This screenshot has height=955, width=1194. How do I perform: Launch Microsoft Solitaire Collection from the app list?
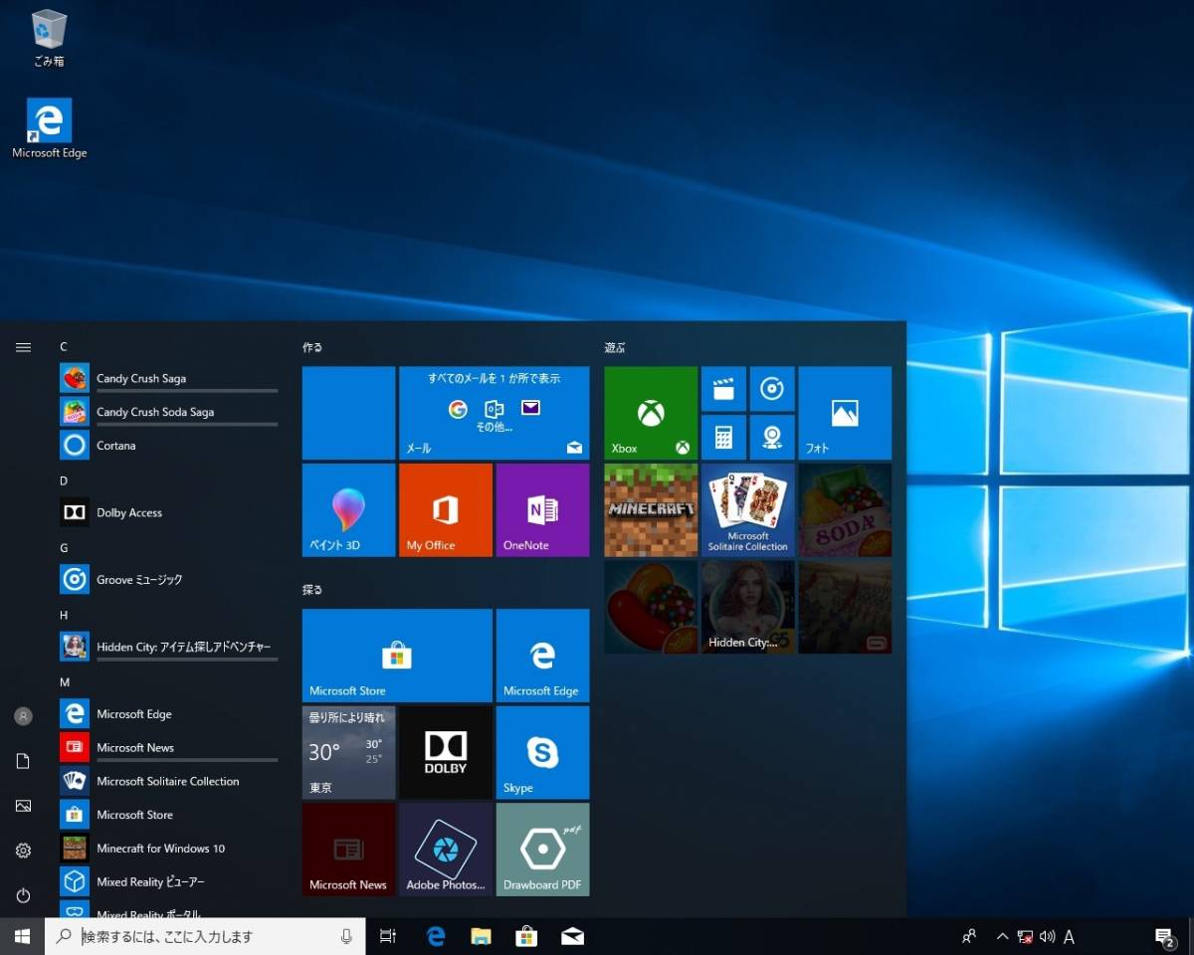[x=169, y=782]
